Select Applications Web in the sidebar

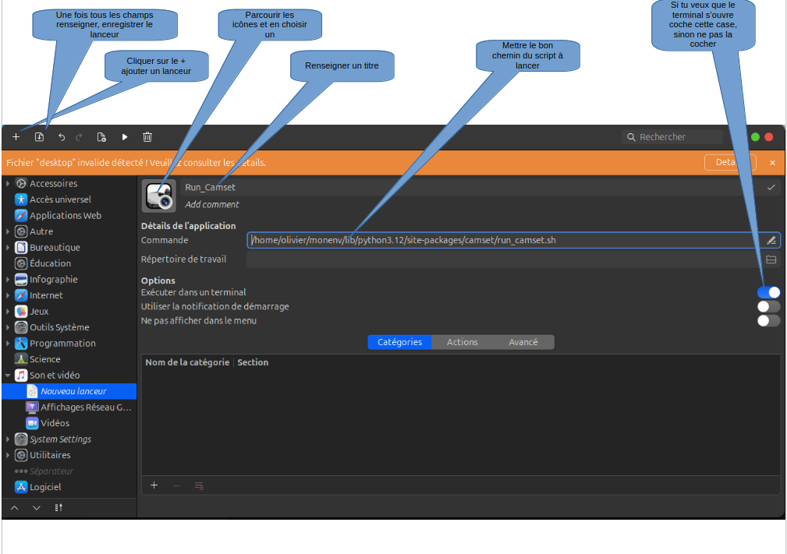click(69, 216)
